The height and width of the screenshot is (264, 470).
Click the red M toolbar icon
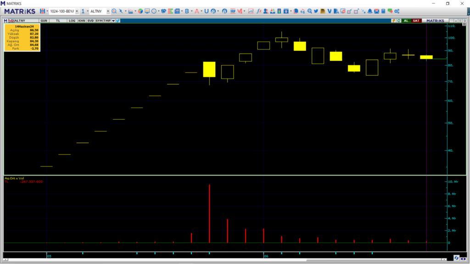pyautogui.click(x=240, y=11)
